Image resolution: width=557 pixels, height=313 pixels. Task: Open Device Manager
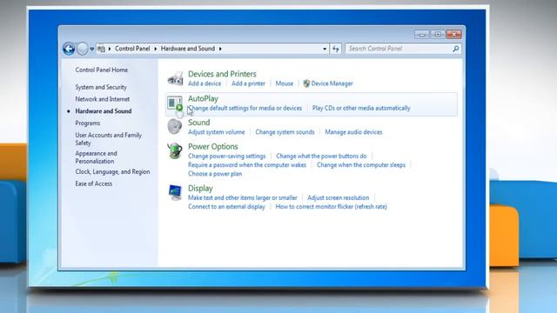[x=332, y=83]
